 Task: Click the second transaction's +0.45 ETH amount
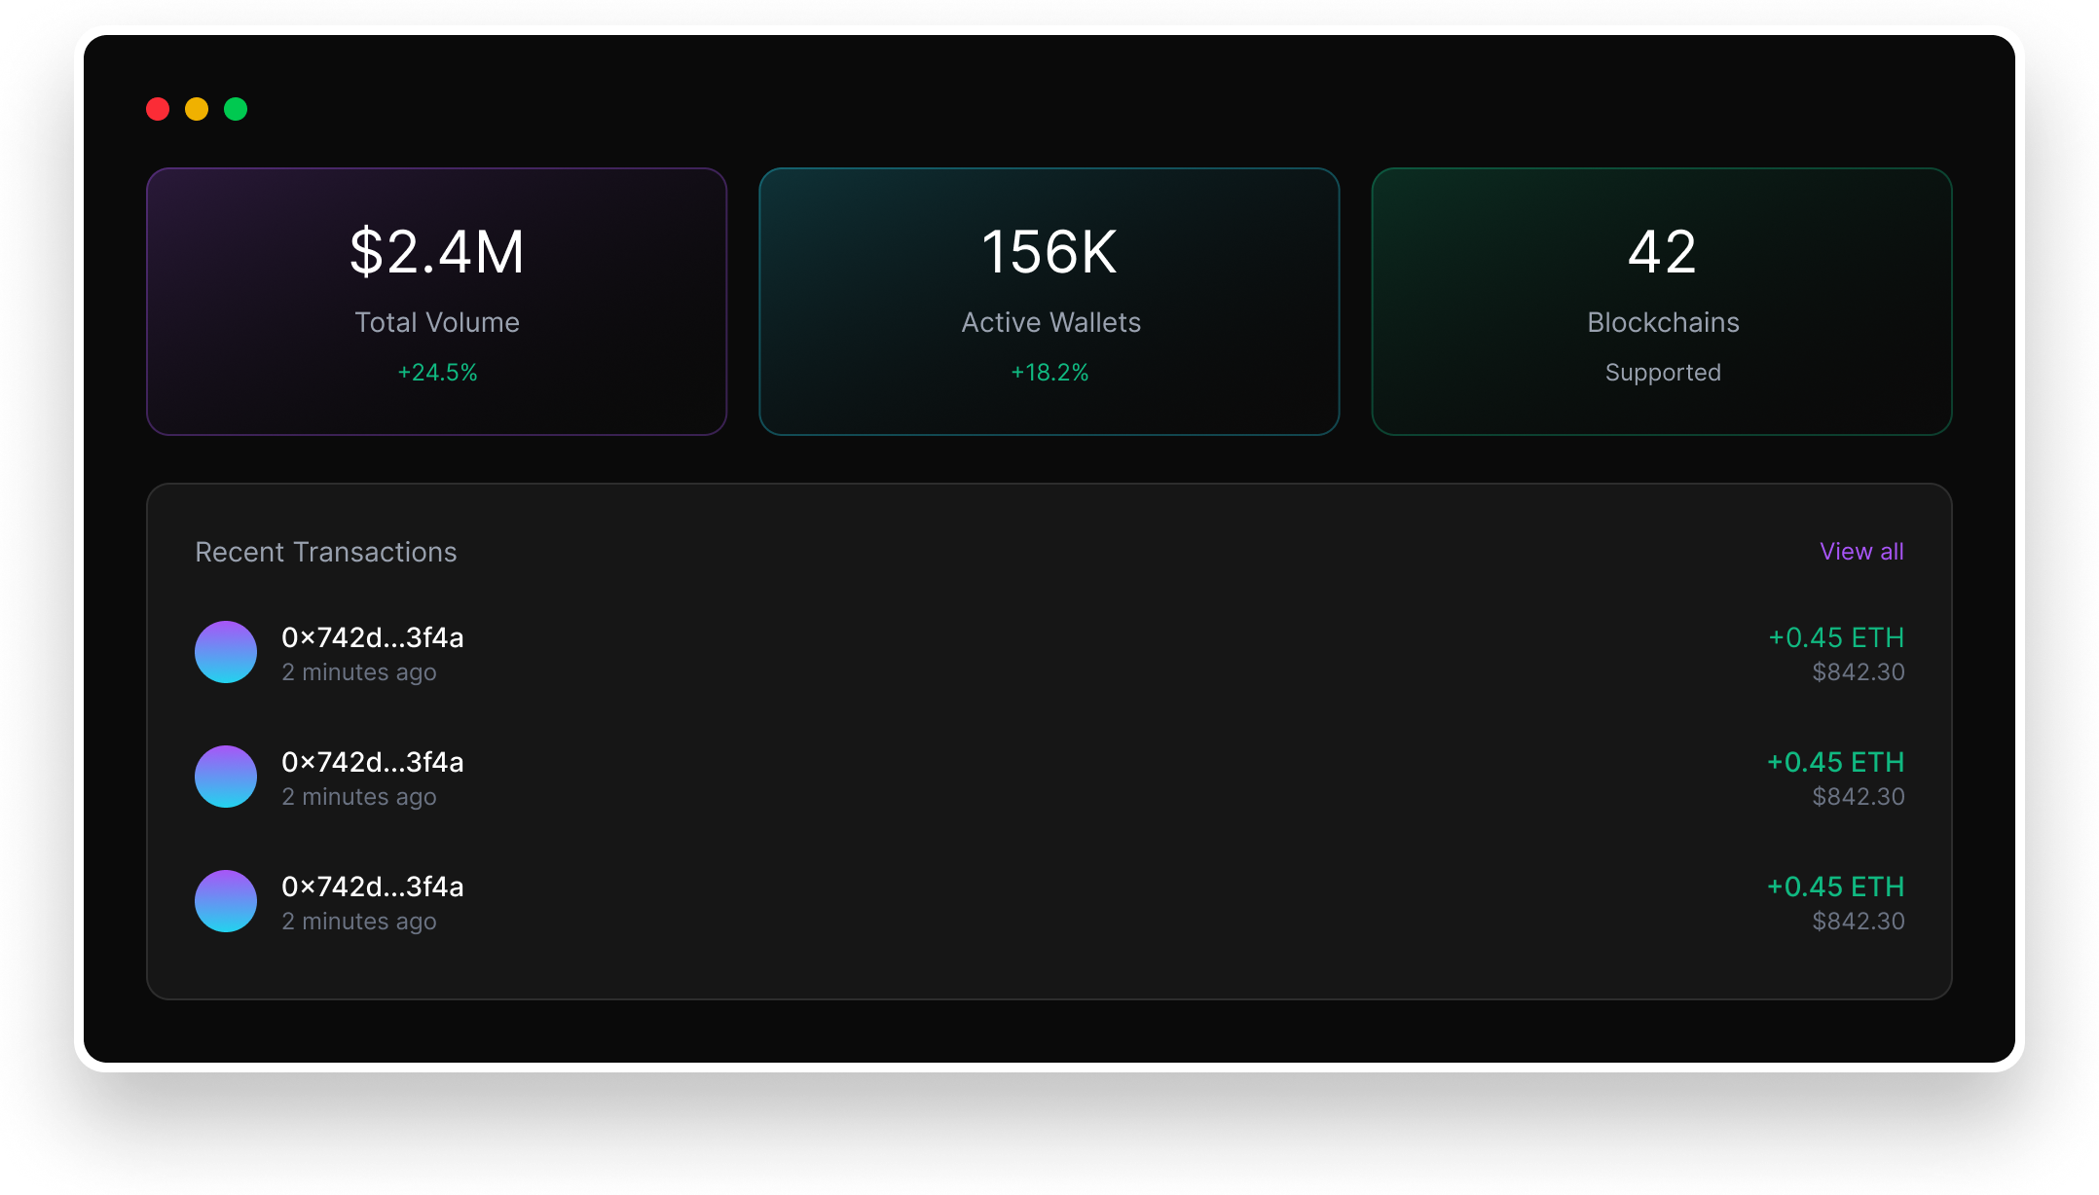[1835, 763]
